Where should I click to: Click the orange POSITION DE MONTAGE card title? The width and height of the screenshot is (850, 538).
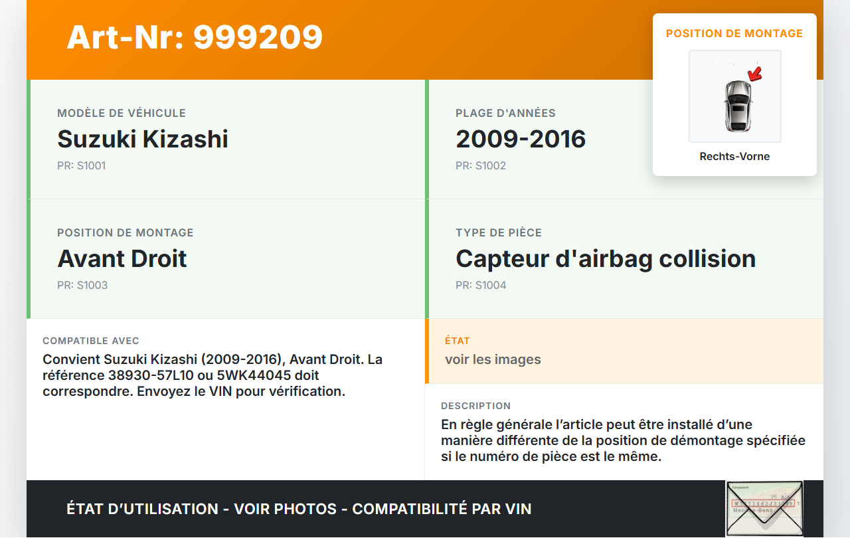click(734, 33)
